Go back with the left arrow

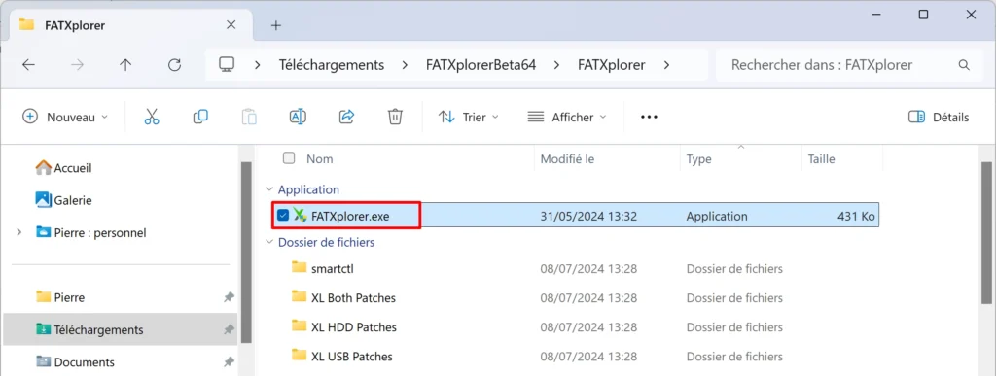tap(28, 65)
